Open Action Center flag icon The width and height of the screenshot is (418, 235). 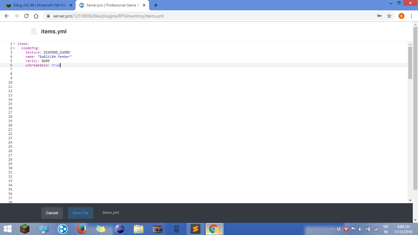(353, 229)
